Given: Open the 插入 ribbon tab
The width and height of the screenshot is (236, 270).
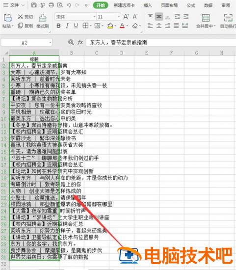Looking at the screenshot, I should pos(148,5).
